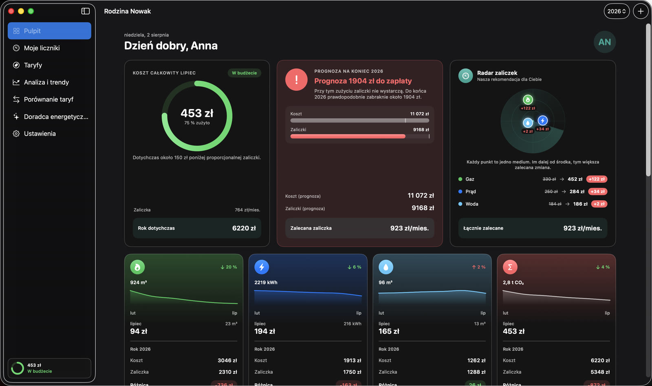Click the Gaz +122 zł badge

point(597,179)
